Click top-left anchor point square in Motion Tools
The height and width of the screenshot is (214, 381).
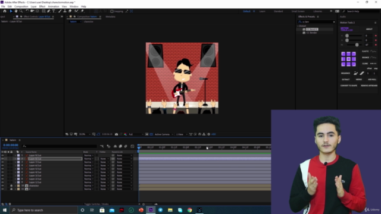[343, 54]
